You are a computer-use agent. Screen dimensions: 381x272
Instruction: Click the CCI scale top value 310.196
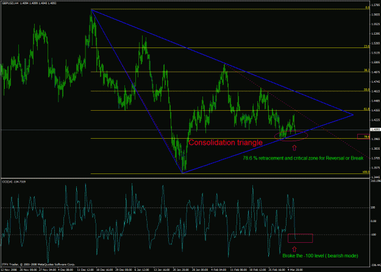pyautogui.click(x=376, y=181)
